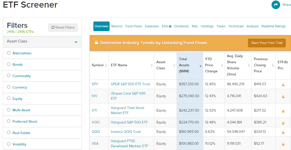Select the Equity radio button
The width and height of the screenshot is (291, 150).
(9, 98)
